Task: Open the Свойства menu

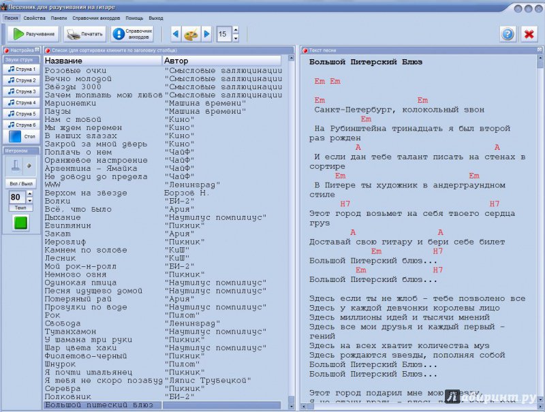Action: tap(35, 18)
